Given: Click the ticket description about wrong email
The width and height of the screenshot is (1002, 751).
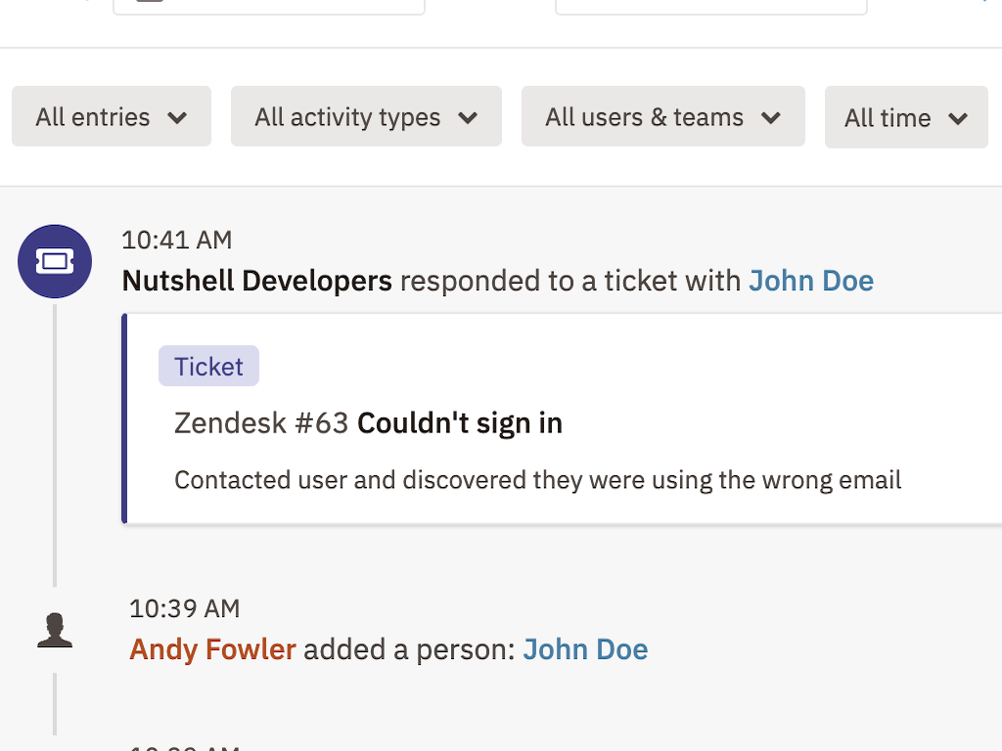Looking at the screenshot, I should click(x=537, y=480).
